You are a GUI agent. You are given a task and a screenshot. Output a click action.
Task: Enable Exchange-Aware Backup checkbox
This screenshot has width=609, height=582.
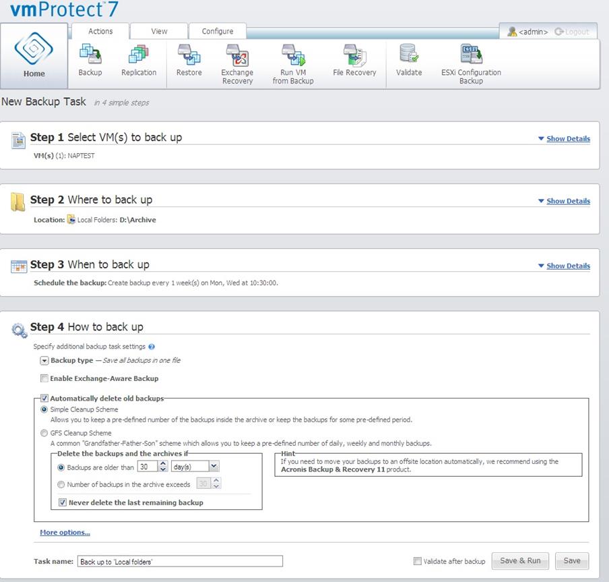point(44,378)
